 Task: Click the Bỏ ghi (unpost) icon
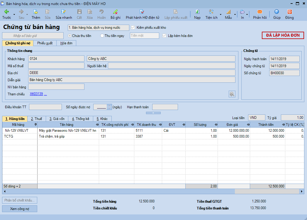point(115,12)
